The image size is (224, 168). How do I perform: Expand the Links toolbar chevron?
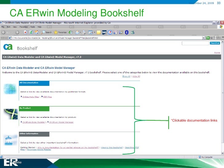click(223, 38)
